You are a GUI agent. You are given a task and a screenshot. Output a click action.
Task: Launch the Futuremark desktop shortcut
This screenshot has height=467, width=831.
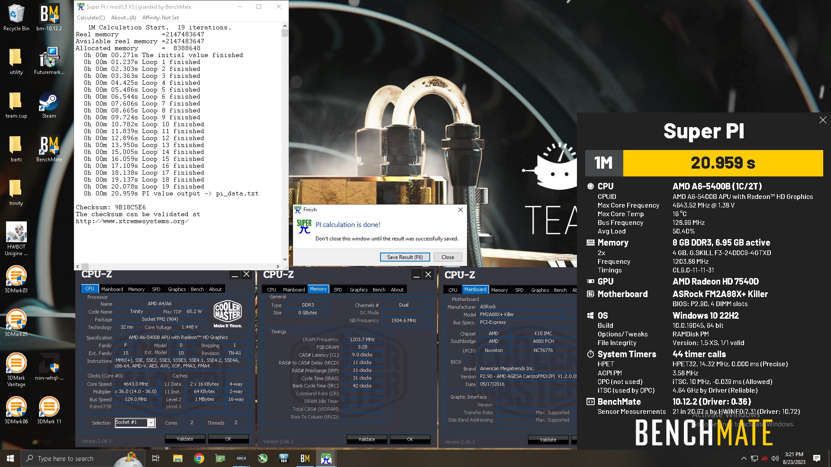(49, 61)
